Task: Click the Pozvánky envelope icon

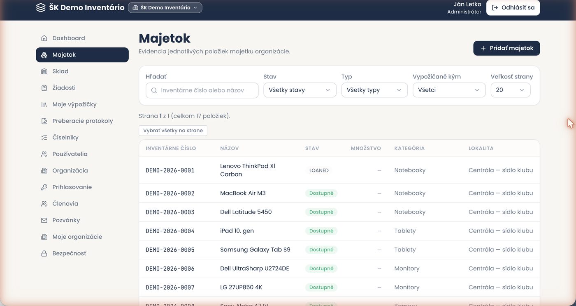Action: pyautogui.click(x=44, y=220)
